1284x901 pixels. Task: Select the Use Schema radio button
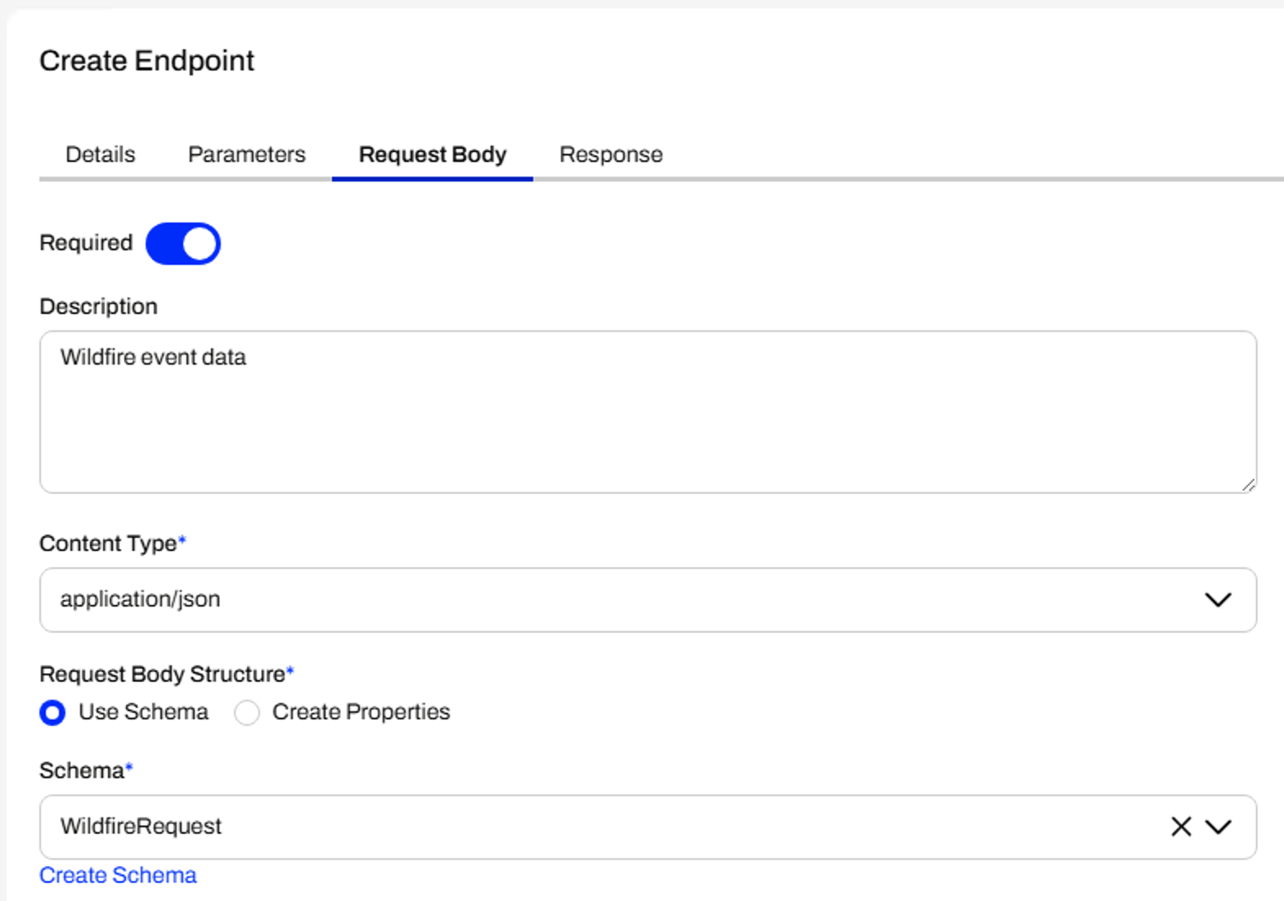point(52,713)
